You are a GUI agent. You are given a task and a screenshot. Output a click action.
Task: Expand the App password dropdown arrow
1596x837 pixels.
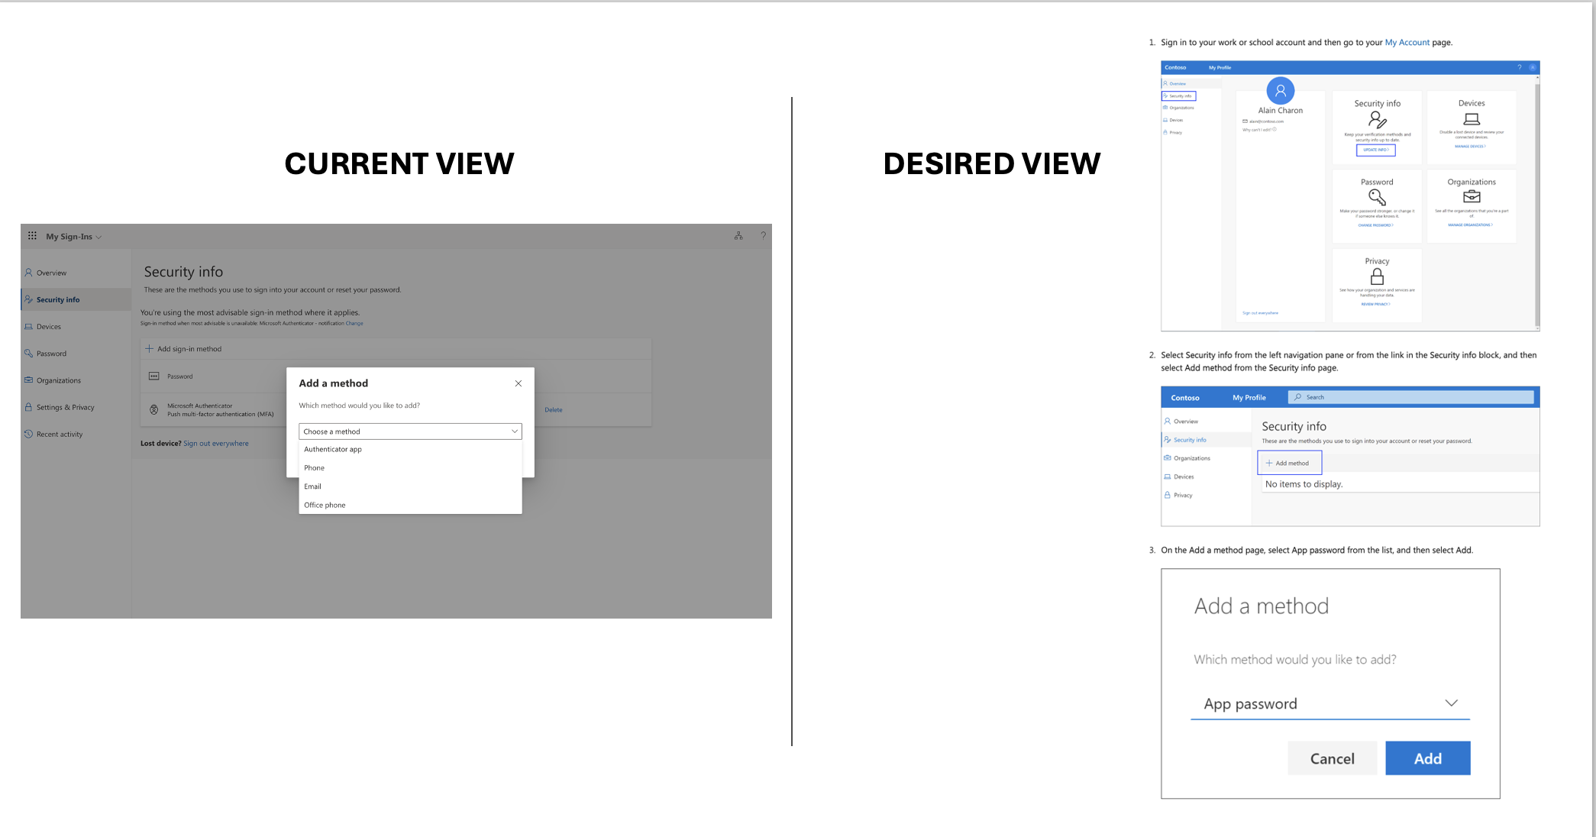pyautogui.click(x=1451, y=703)
